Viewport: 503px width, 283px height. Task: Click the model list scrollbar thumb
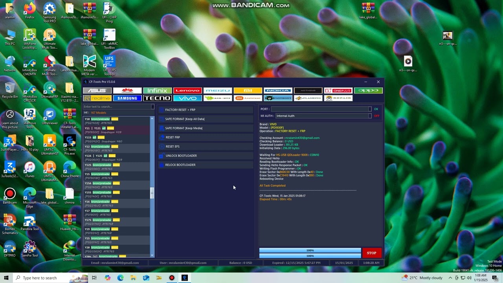point(152,193)
